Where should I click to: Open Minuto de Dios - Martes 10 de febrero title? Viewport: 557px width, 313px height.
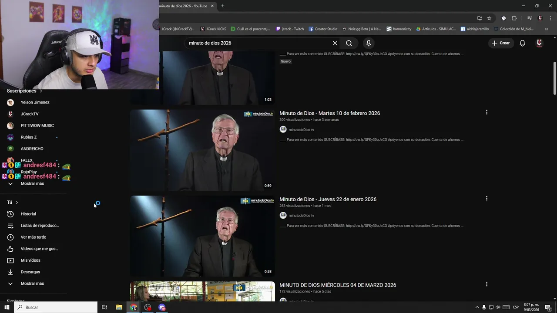[329, 113]
